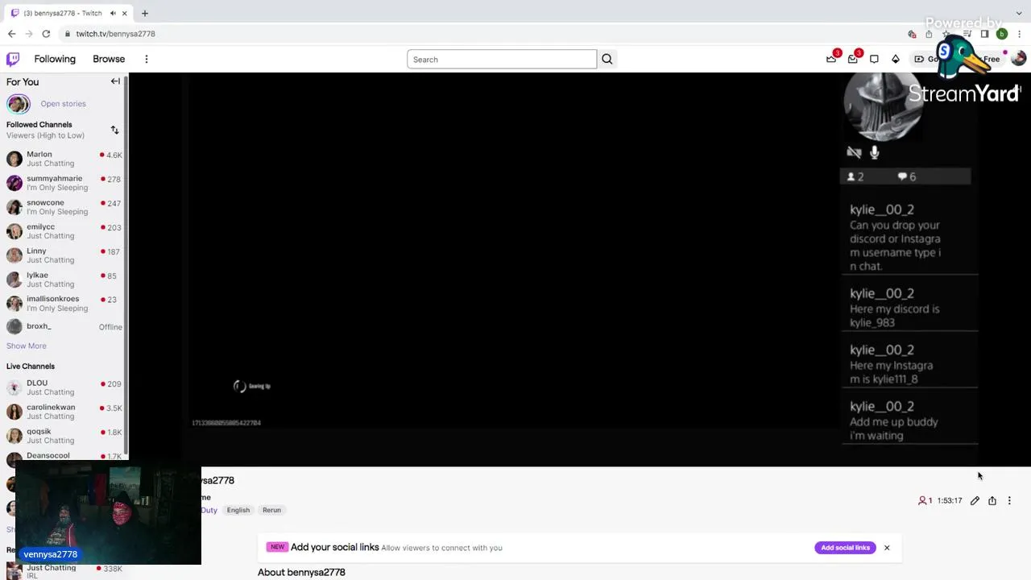The image size is (1031, 580).
Task: Click the magnifier search button
Action: tap(607, 59)
